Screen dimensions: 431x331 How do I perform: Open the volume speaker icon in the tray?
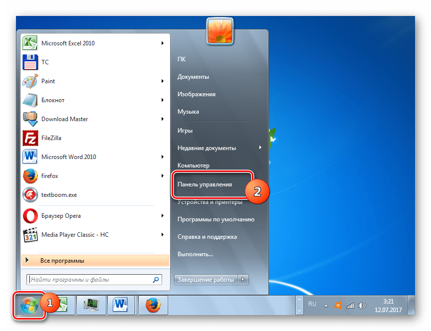coord(363,305)
